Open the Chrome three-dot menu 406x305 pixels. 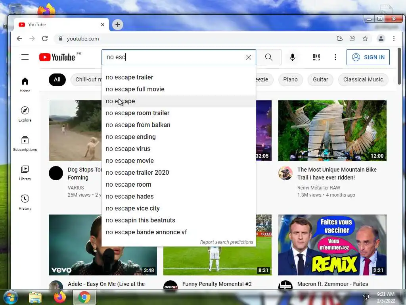pyautogui.click(x=394, y=39)
